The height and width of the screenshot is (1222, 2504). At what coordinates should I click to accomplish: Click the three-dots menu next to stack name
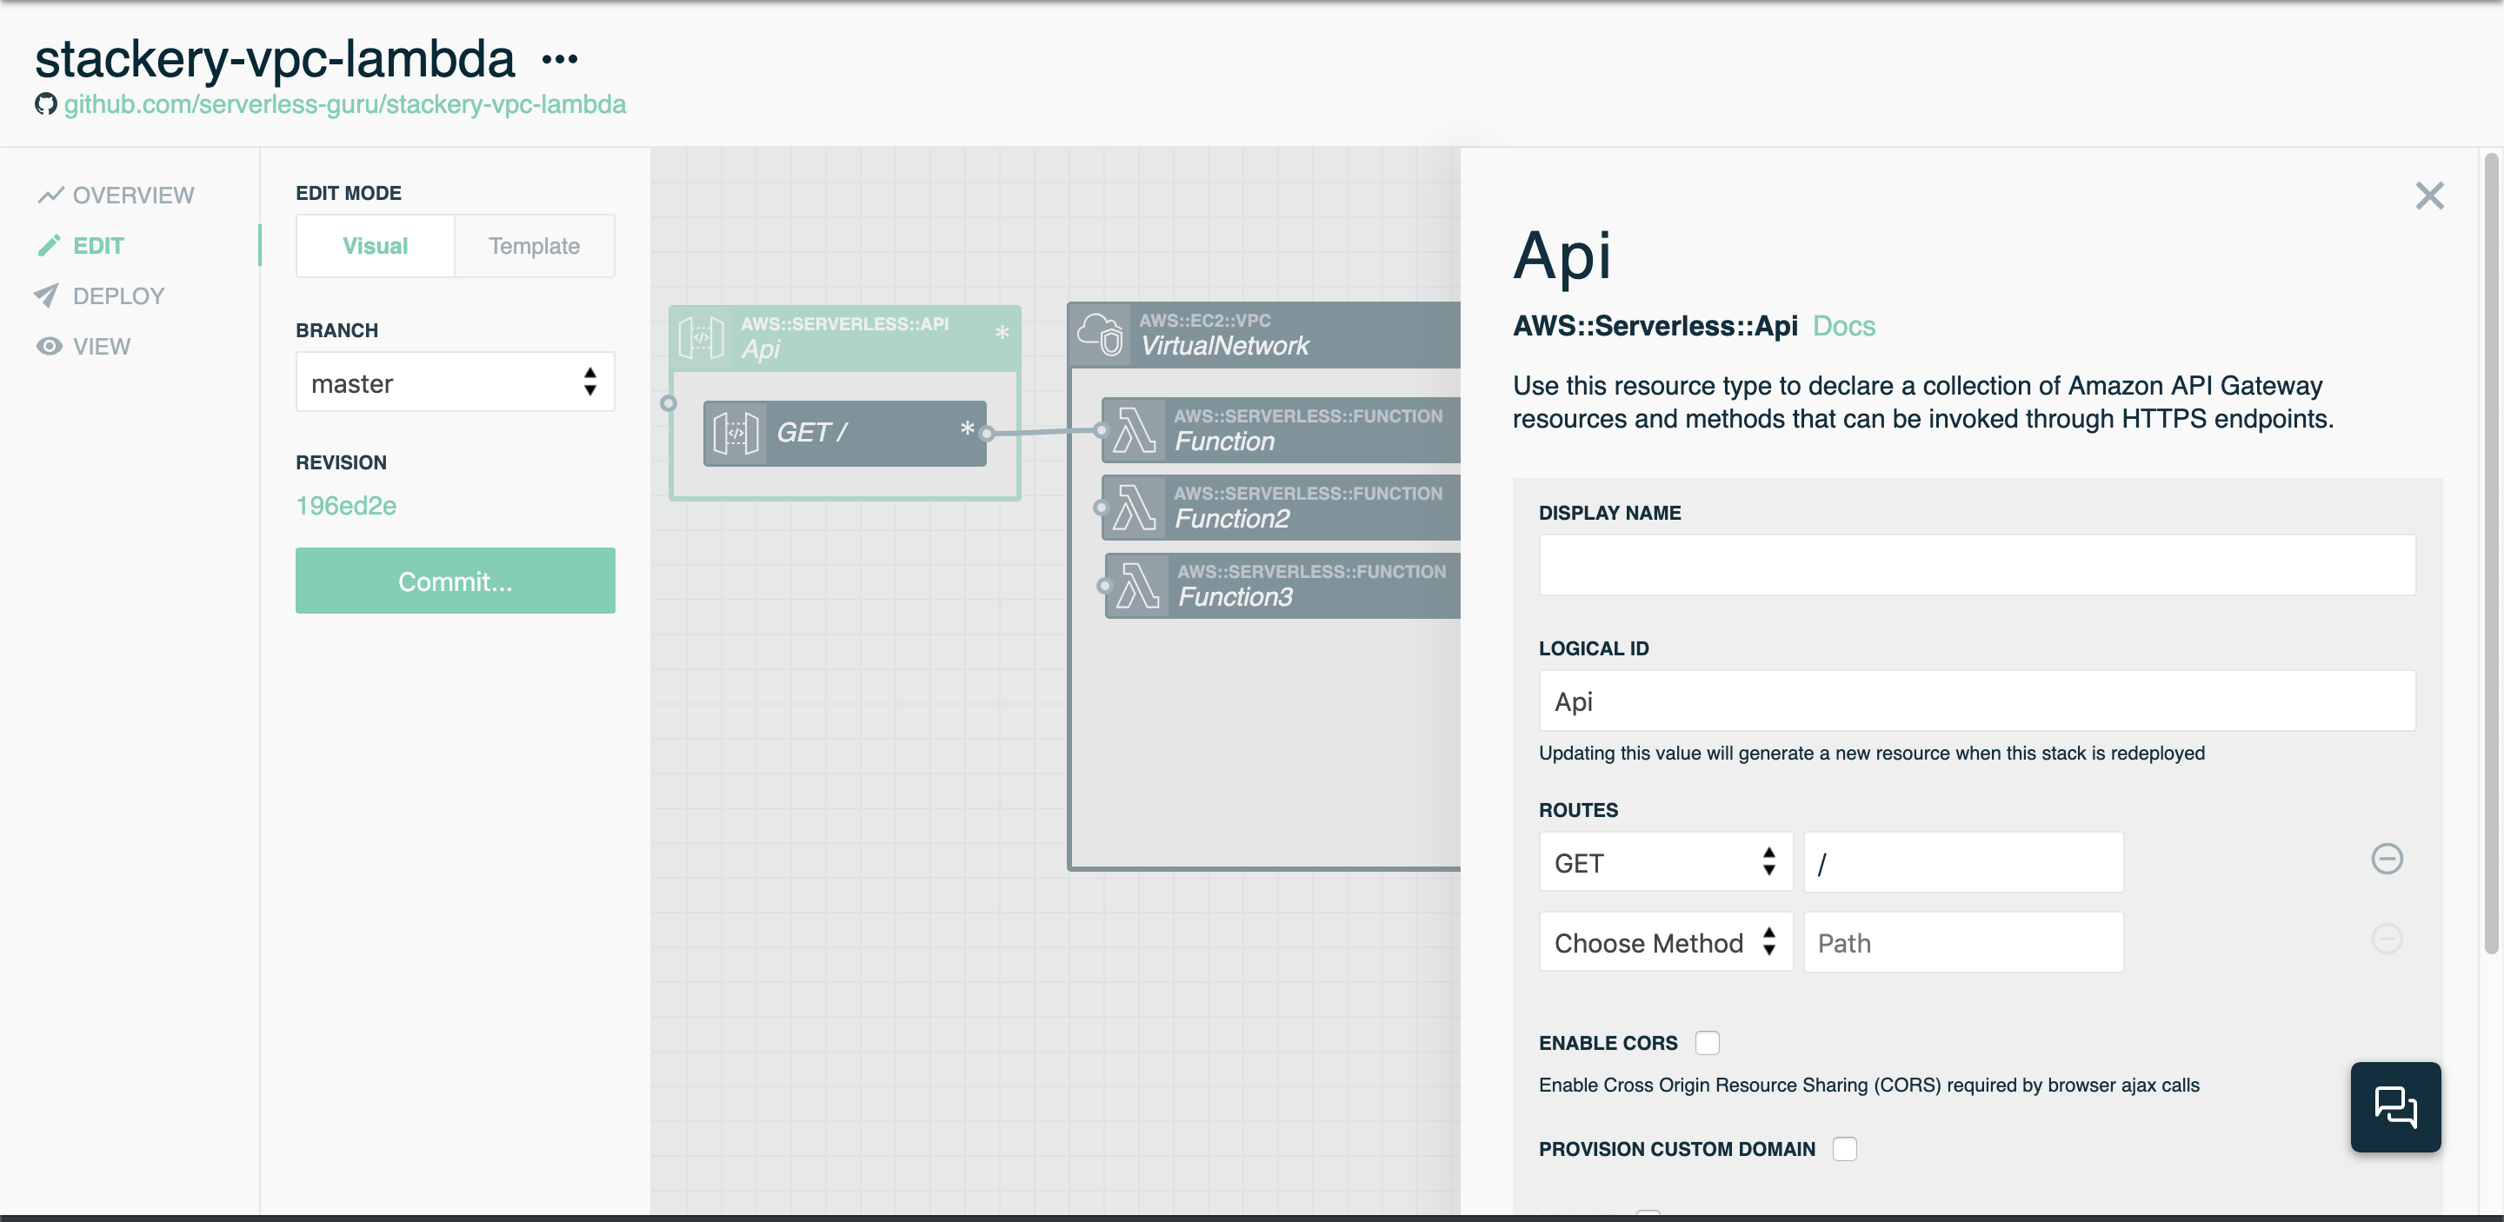click(x=559, y=60)
